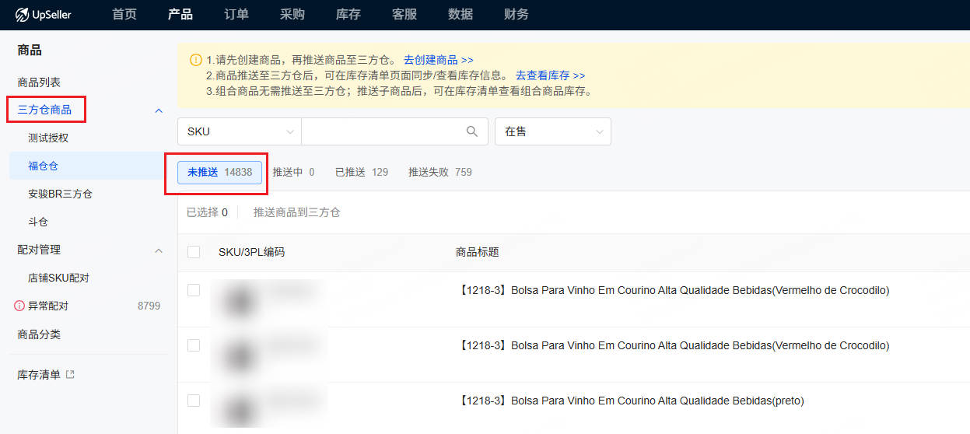Screen dimensions: 970x434
Task: Click the 异常配对 warning icon
Action: click(19, 306)
